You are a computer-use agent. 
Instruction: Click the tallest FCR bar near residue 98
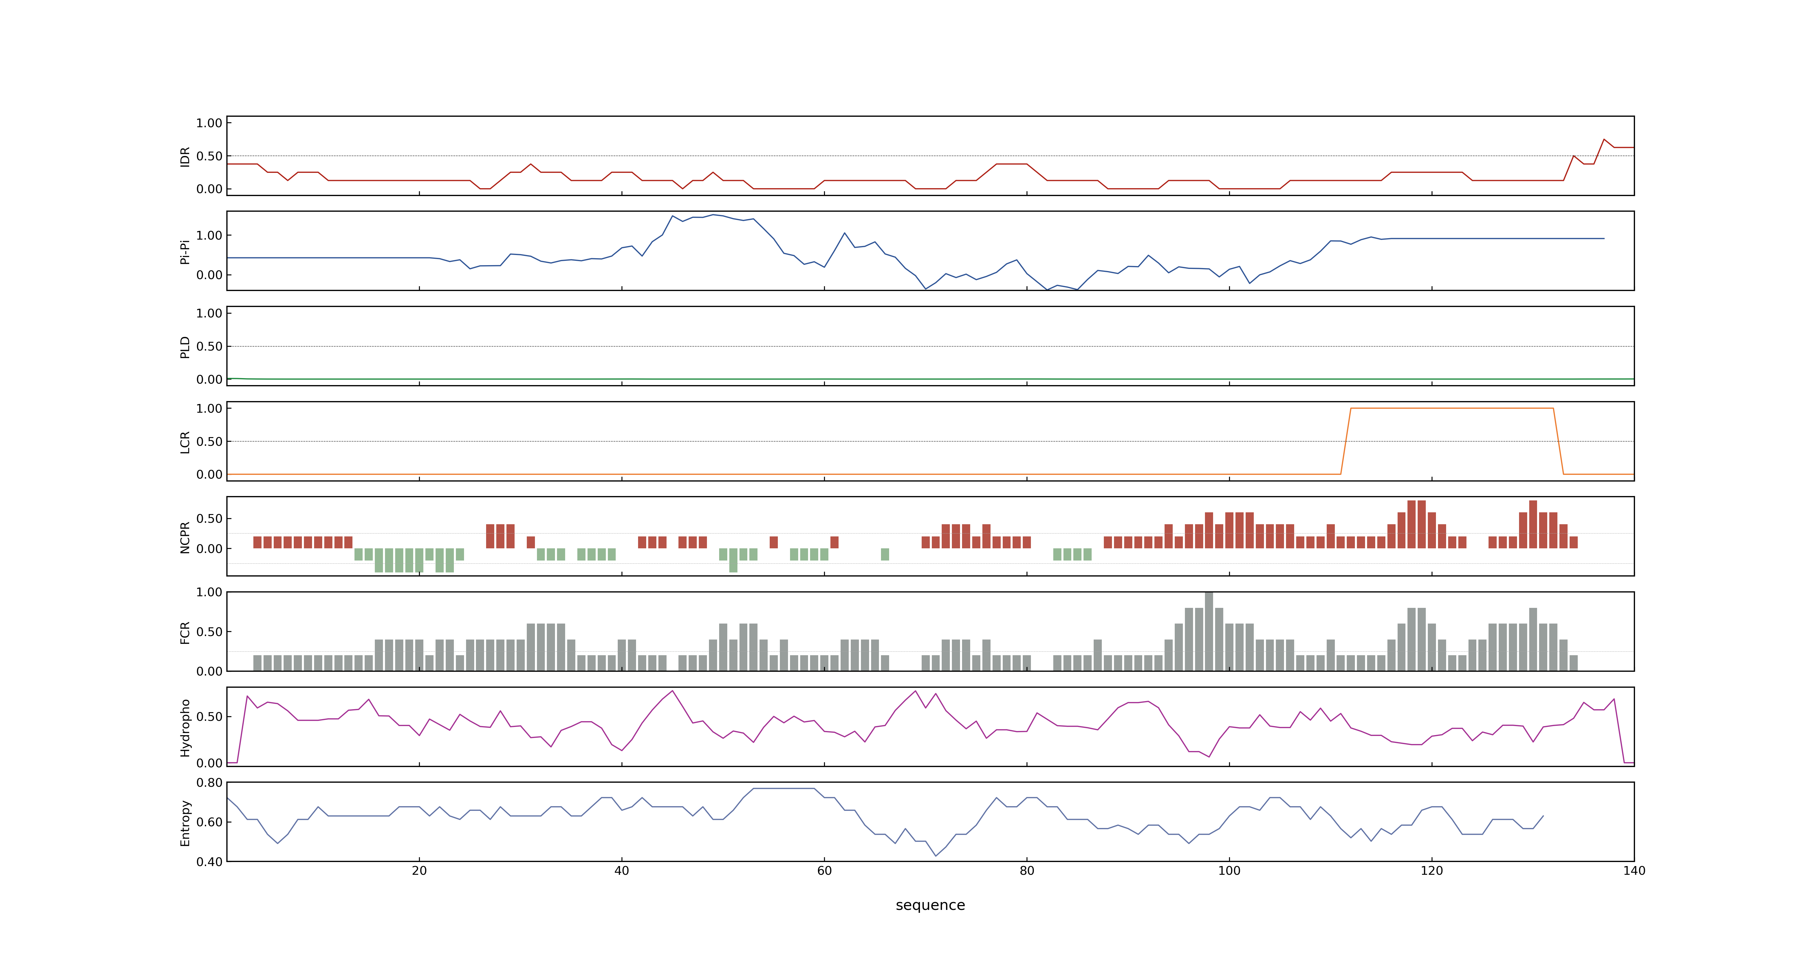coord(1209,631)
